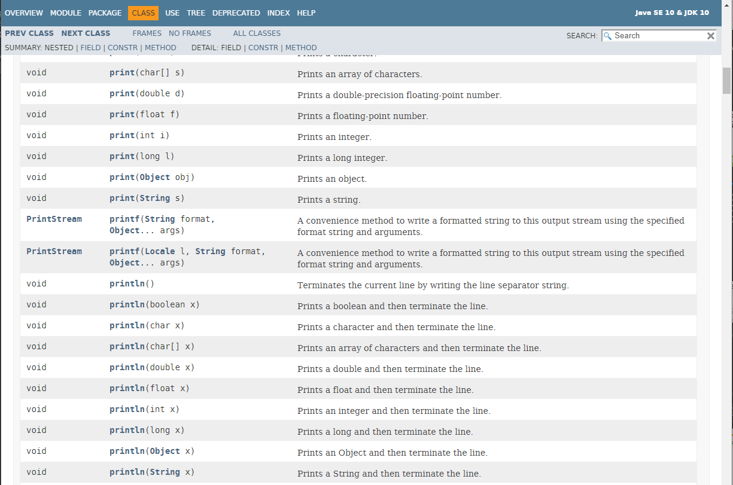Open the HELP navigation item
The height and width of the screenshot is (485, 733).
pyautogui.click(x=306, y=13)
